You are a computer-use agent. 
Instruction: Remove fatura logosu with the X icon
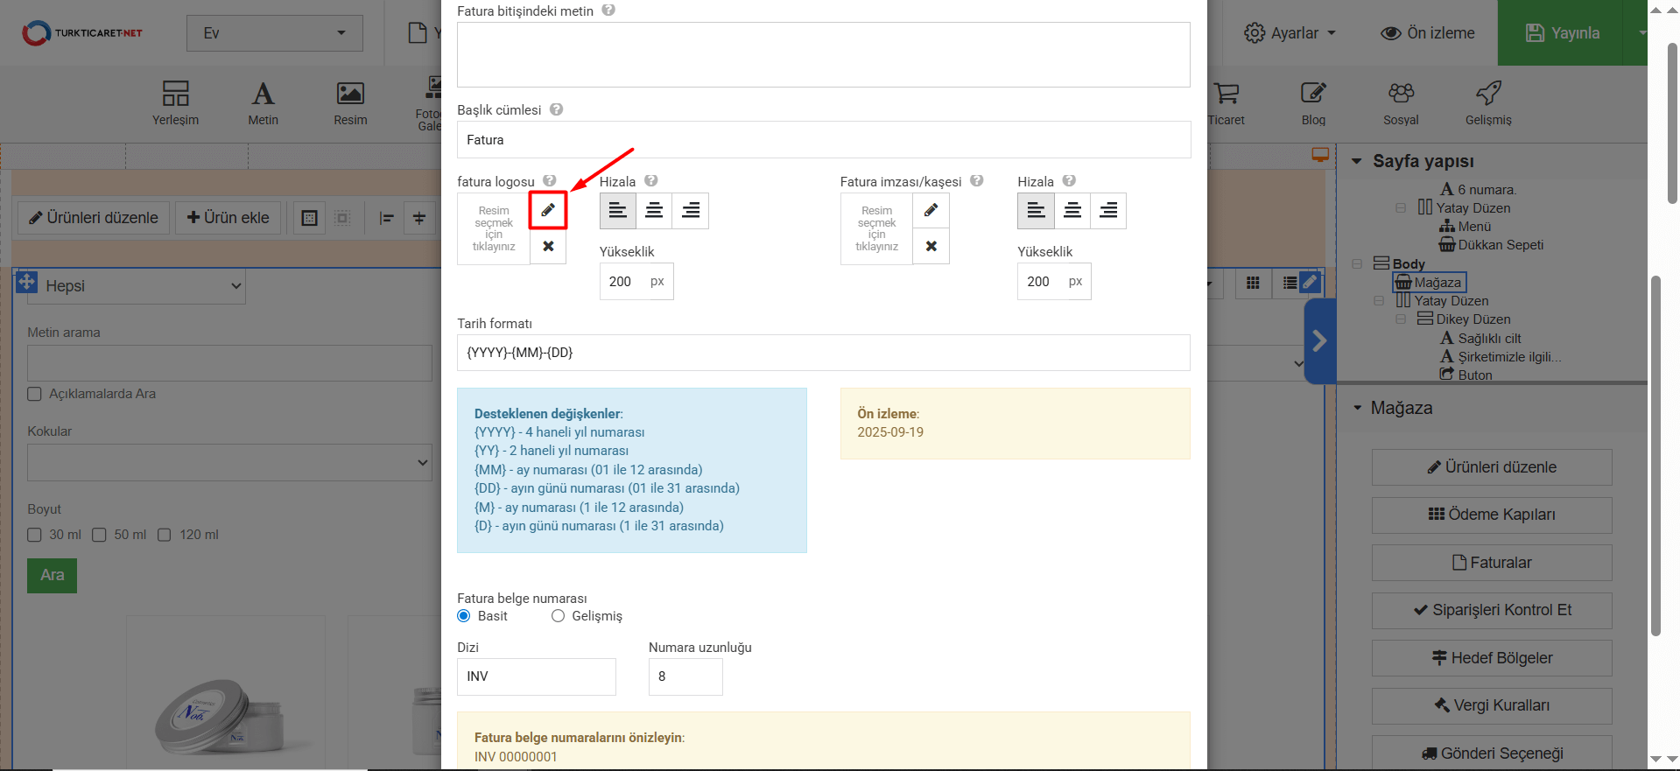548,246
